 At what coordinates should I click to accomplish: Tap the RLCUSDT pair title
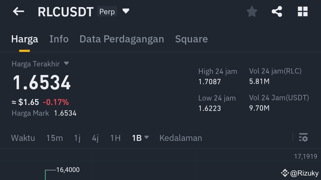pos(65,12)
